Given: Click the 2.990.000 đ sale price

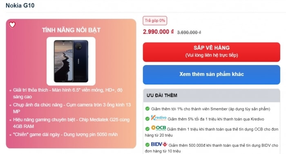Looking at the screenshot, I should [x=158, y=32].
